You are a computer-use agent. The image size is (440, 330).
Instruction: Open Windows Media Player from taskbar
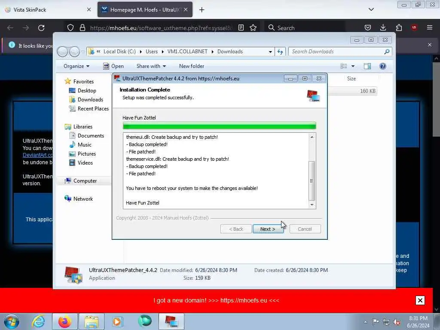click(x=117, y=321)
